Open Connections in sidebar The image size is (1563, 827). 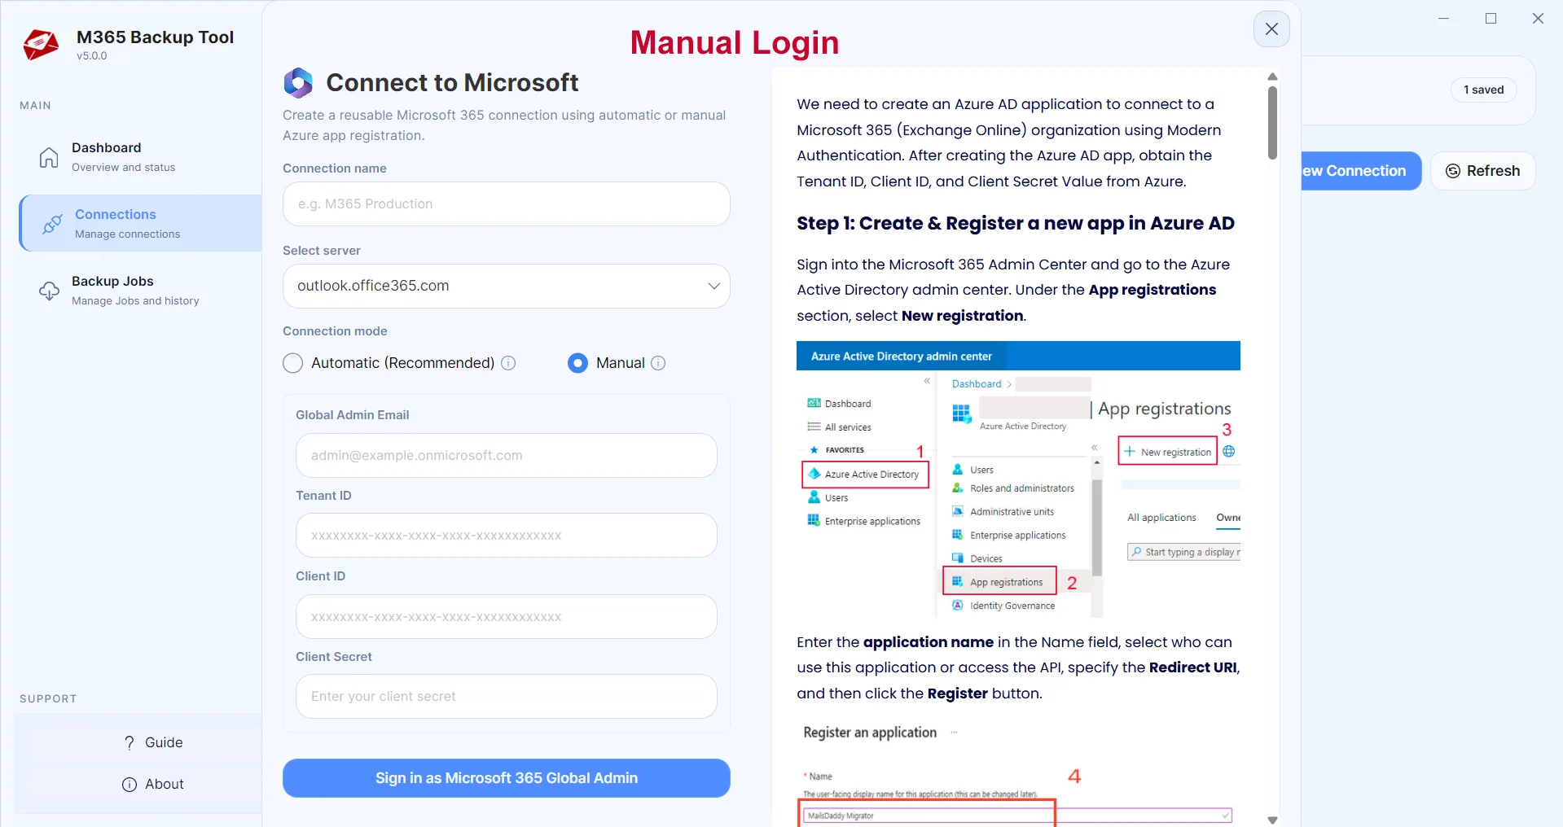point(140,223)
